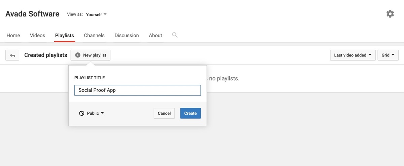The image size is (404, 166).
Task: Click the globe icon beside Public
Action: pyautogui.click(x=81, y=113)
